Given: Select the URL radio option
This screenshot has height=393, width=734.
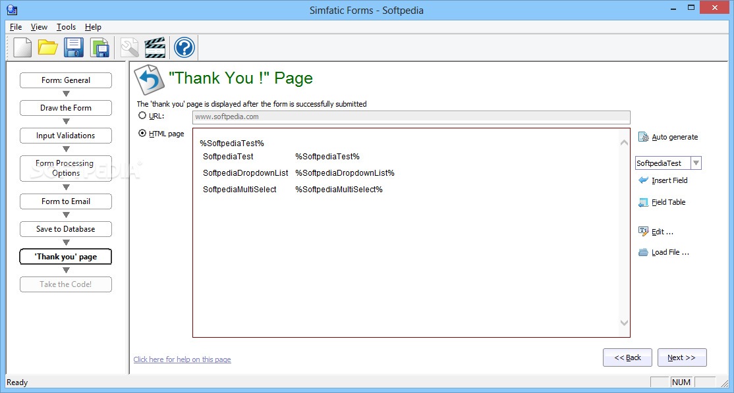Looking at the screenshot, I should pyautogui.click(x=142, y=116).
